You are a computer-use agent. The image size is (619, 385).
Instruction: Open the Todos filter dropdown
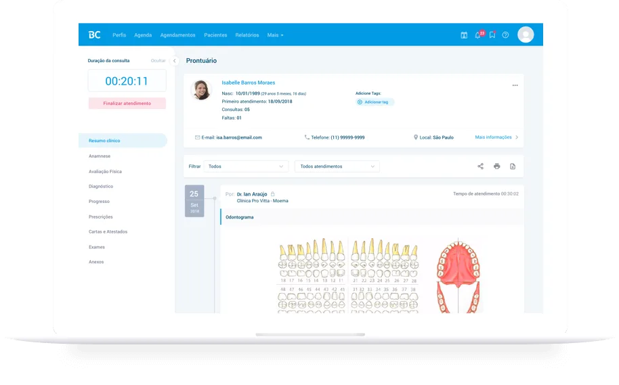coord(246,166)
